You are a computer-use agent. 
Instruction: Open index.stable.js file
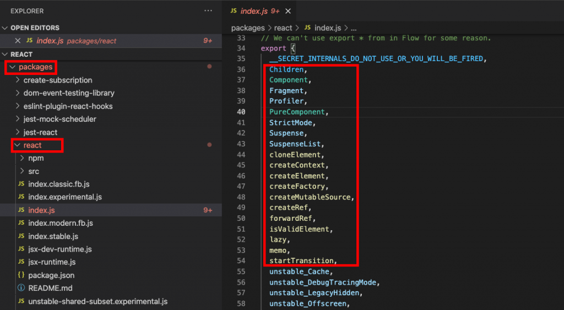tap(53, 236)
